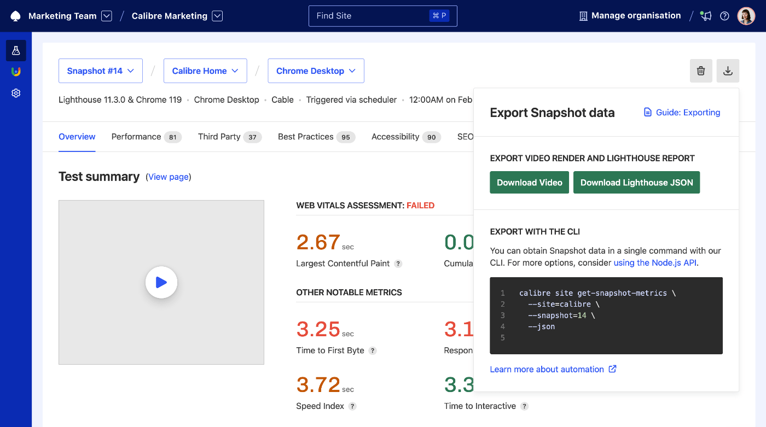Click the external link icon after Learn more
This screenshot has width=766, height=427.
612,369
